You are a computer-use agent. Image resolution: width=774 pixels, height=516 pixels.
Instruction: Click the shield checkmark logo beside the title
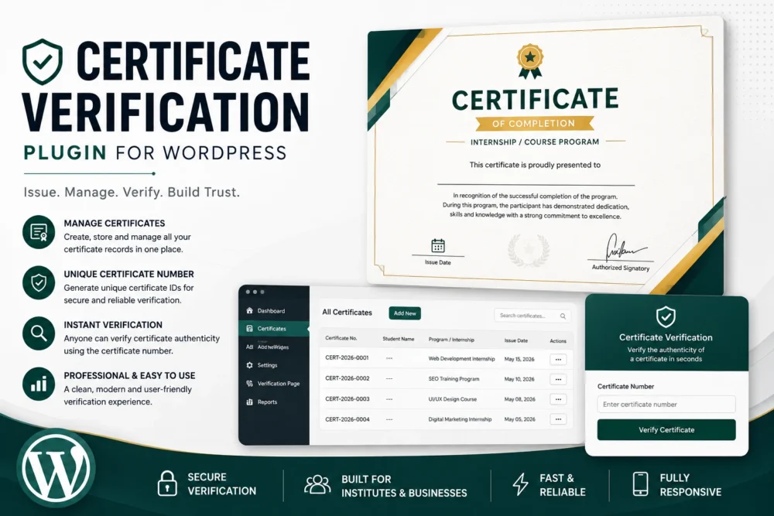43,62
